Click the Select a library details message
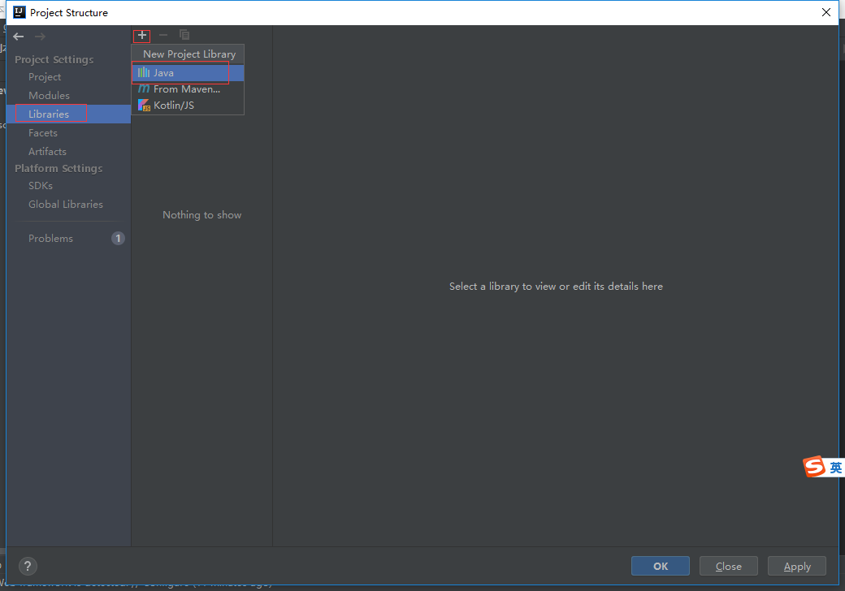845x591 pixels. [556, 287]
